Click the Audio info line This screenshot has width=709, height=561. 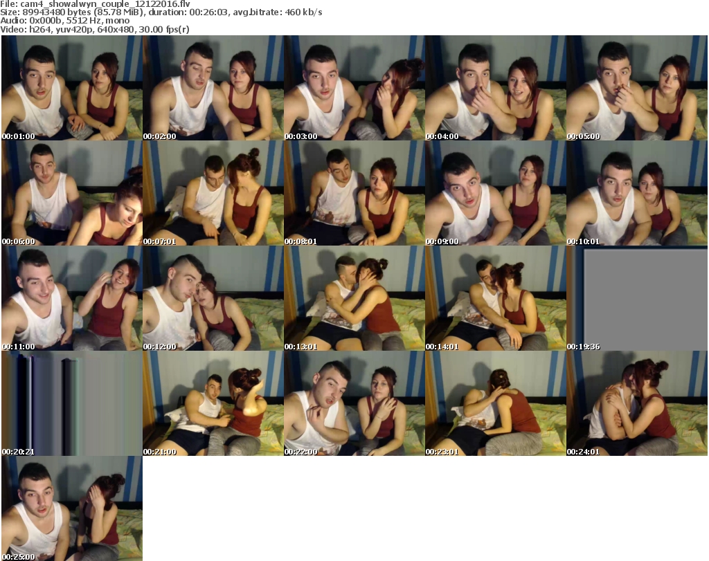tap(64, 21)
